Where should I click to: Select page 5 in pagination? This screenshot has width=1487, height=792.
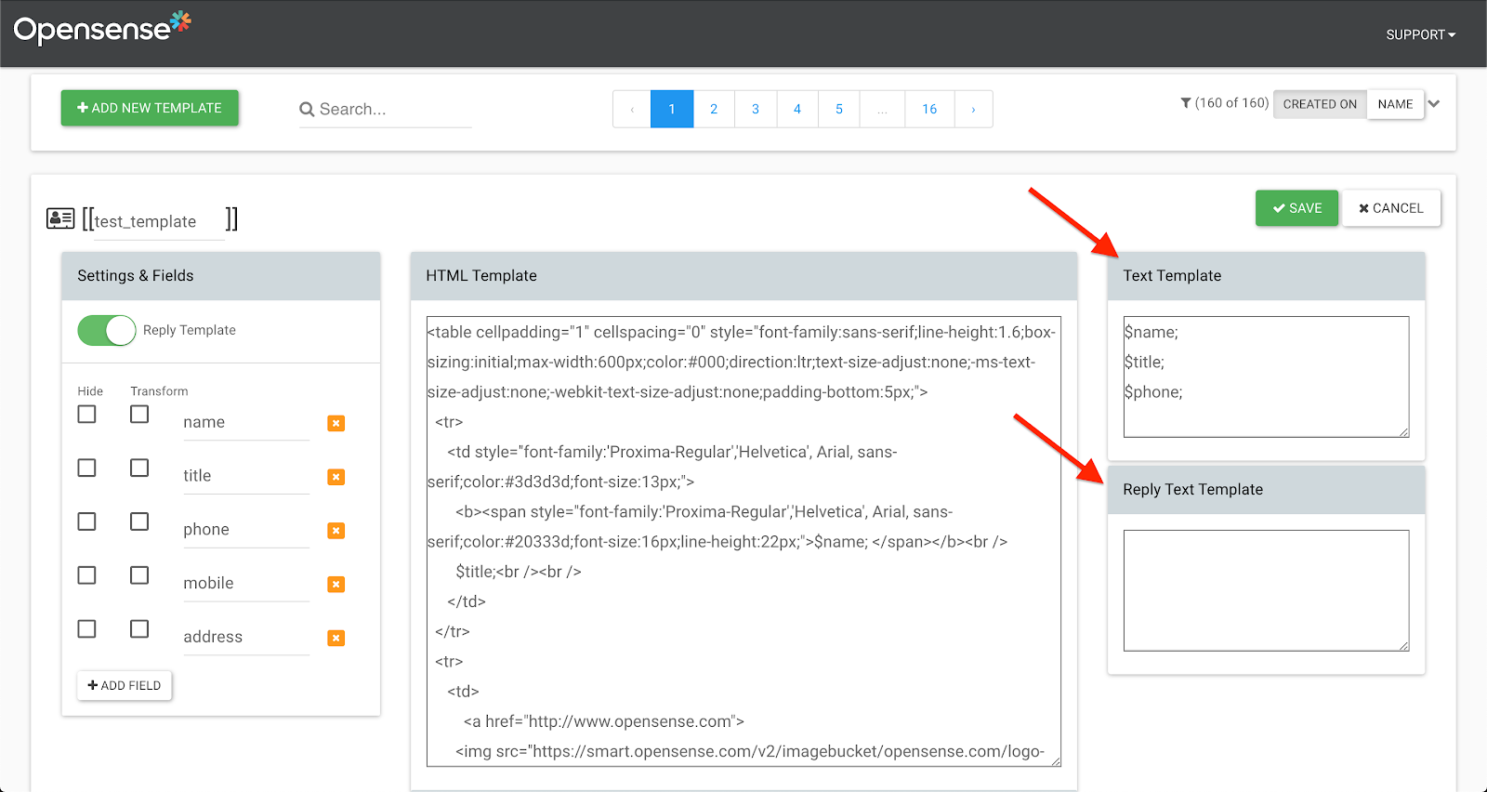tap(839, 109)
